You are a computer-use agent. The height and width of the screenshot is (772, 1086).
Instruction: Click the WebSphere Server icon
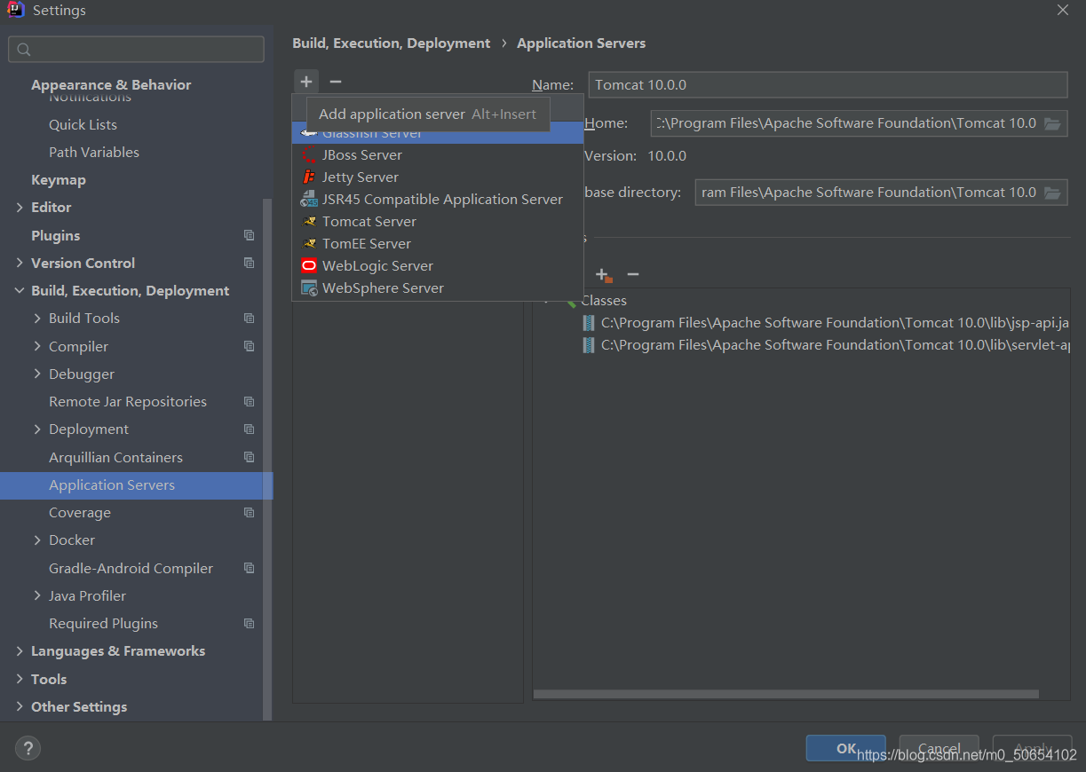tap(309, 288)
